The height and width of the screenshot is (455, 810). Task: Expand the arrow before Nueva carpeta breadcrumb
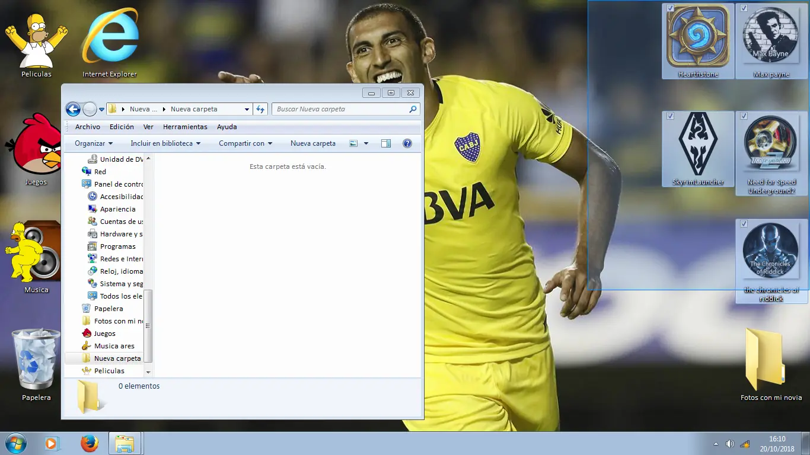click(x=164, y=109)
